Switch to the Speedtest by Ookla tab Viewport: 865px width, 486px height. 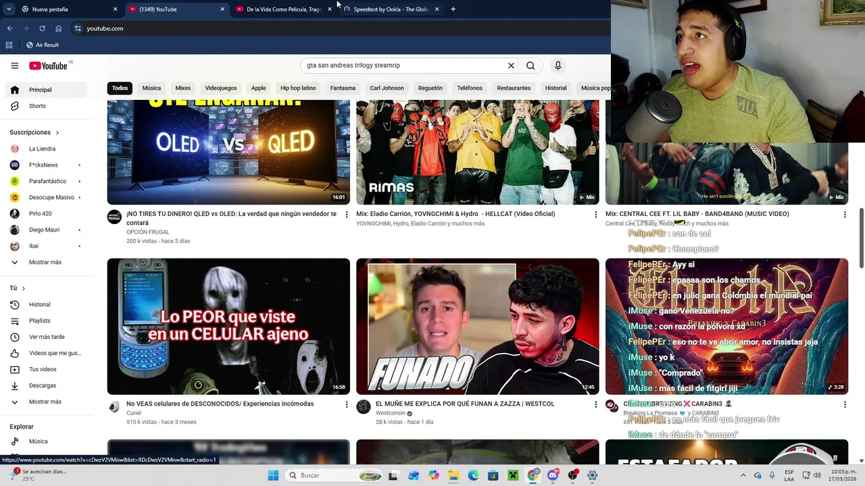coord(391,9)
